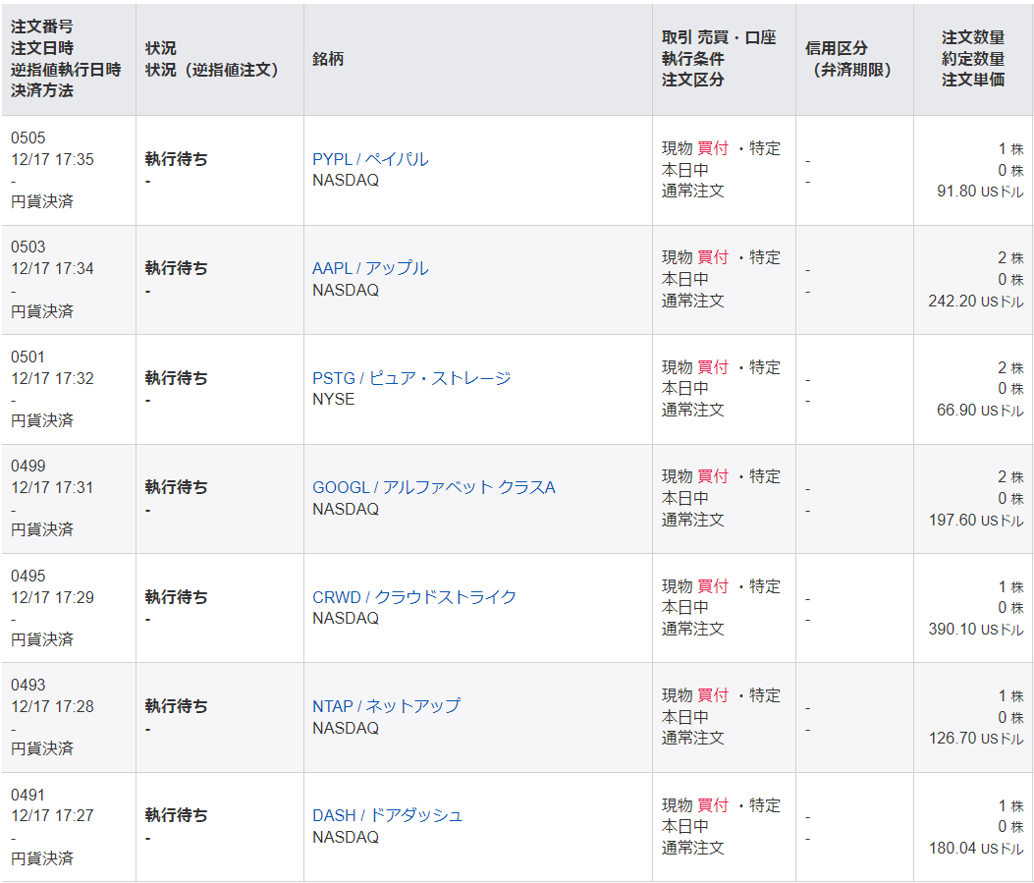Click 執行待ち status in PYPL row
The image size is (1034, 883).
click(176, 159)
